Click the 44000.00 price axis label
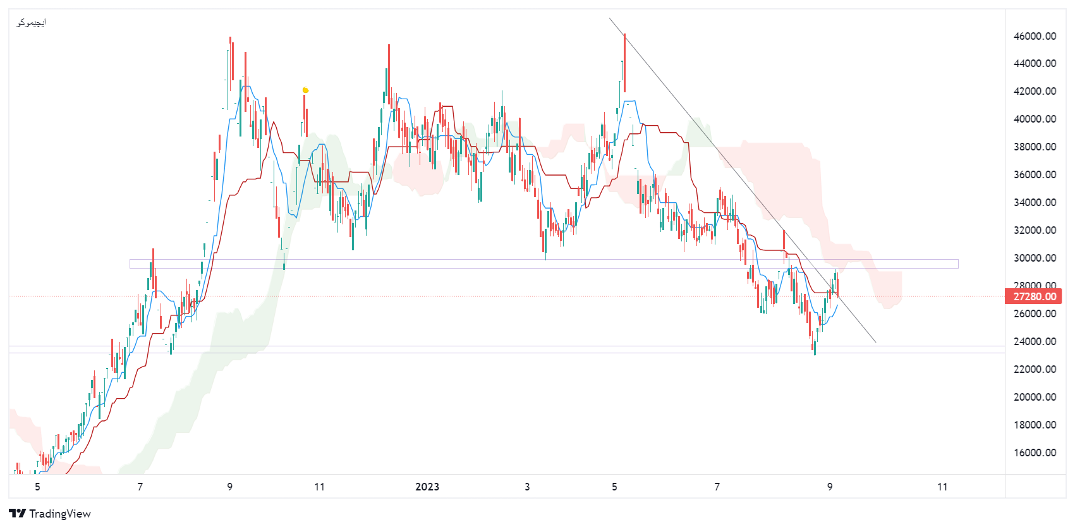The width and height of the screenshot is (1075, 529). (x=1035, y=63)
